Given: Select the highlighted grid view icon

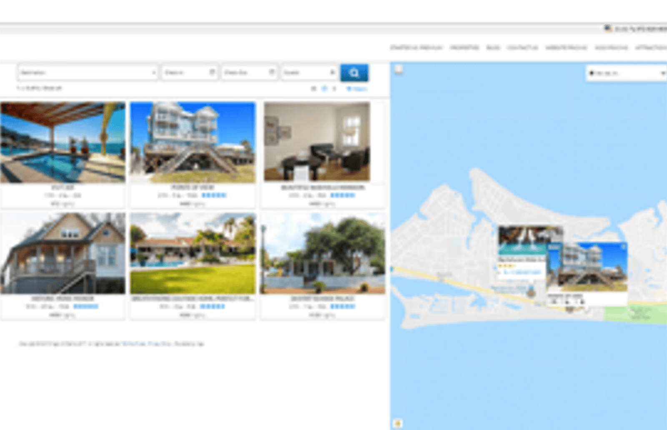Looking at the screenshot, I should (324, 89).
